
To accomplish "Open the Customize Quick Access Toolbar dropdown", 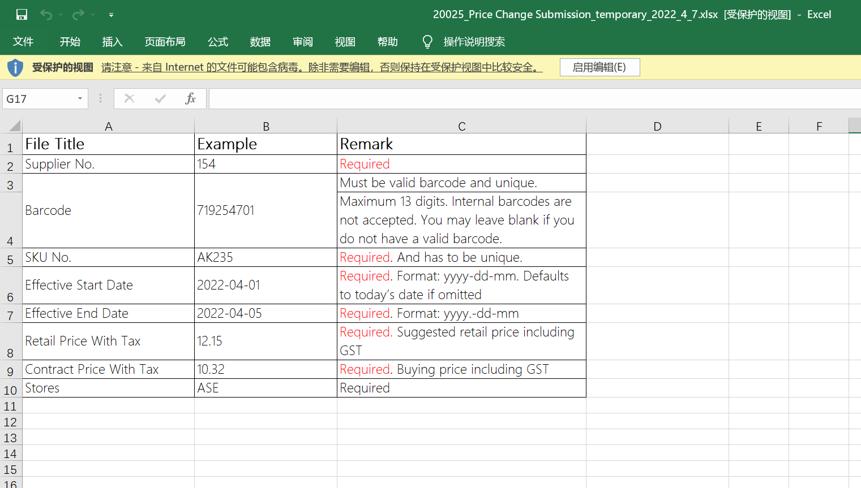I will (x=111, y=15).
